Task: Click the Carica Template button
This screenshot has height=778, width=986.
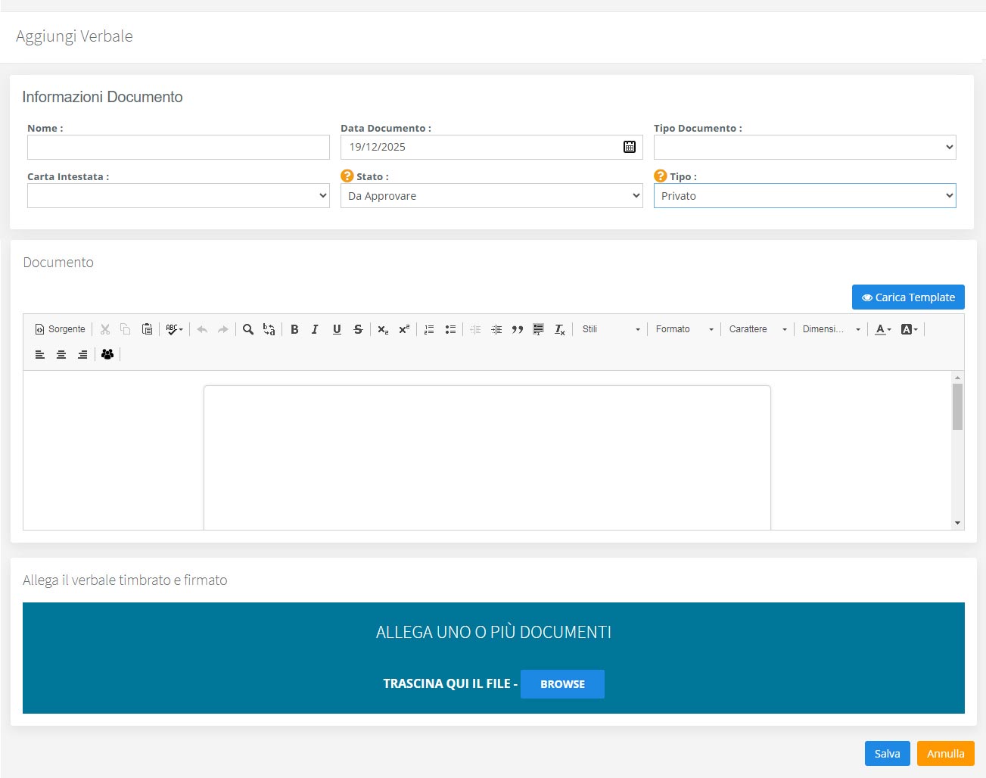Action: click(907, 297)
